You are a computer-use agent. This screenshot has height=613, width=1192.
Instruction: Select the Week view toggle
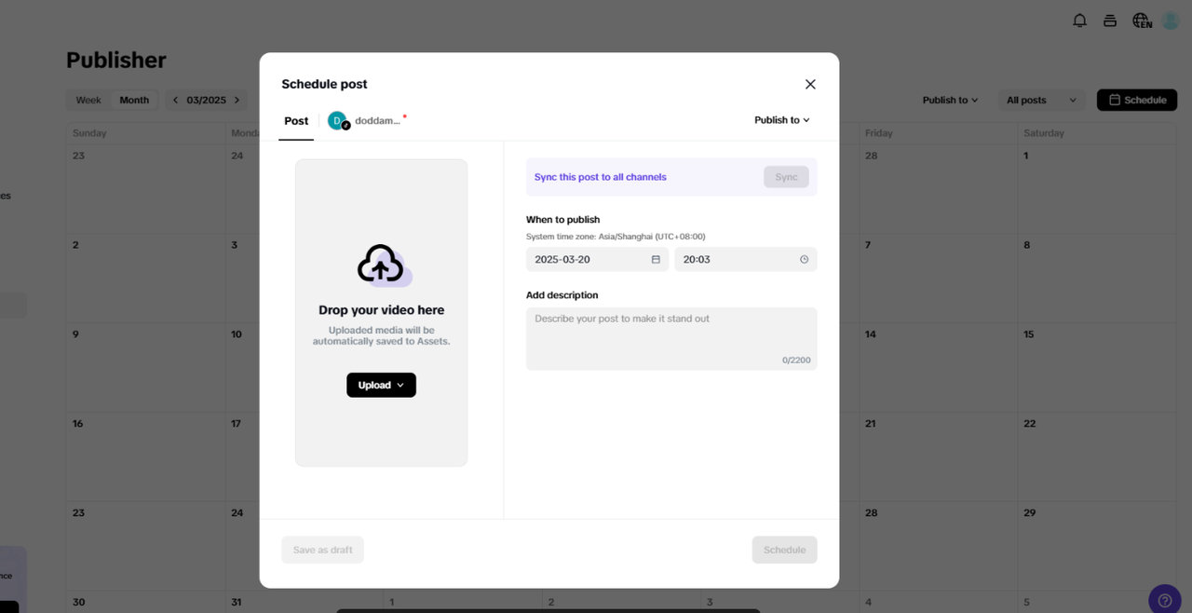[x=88, y=100]
